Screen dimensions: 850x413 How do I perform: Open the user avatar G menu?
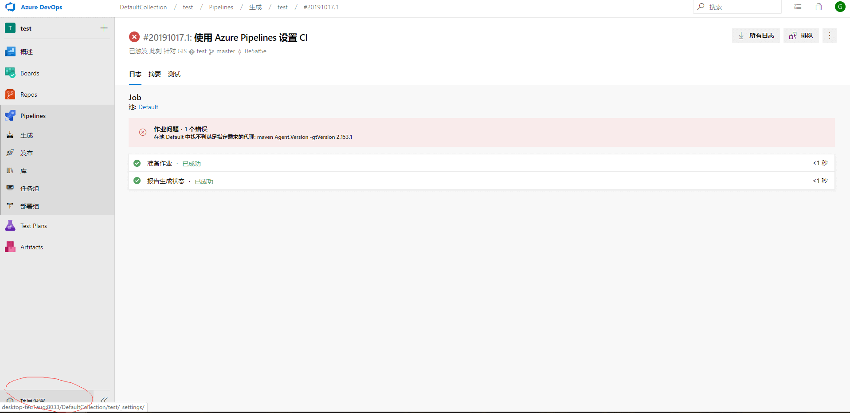(840, 7)
